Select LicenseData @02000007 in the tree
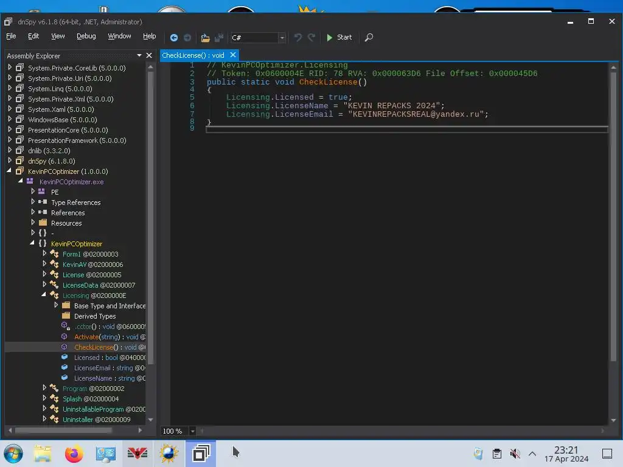This screenshot has height=467, width=623. pyautogui.click(x=99, y=285)
